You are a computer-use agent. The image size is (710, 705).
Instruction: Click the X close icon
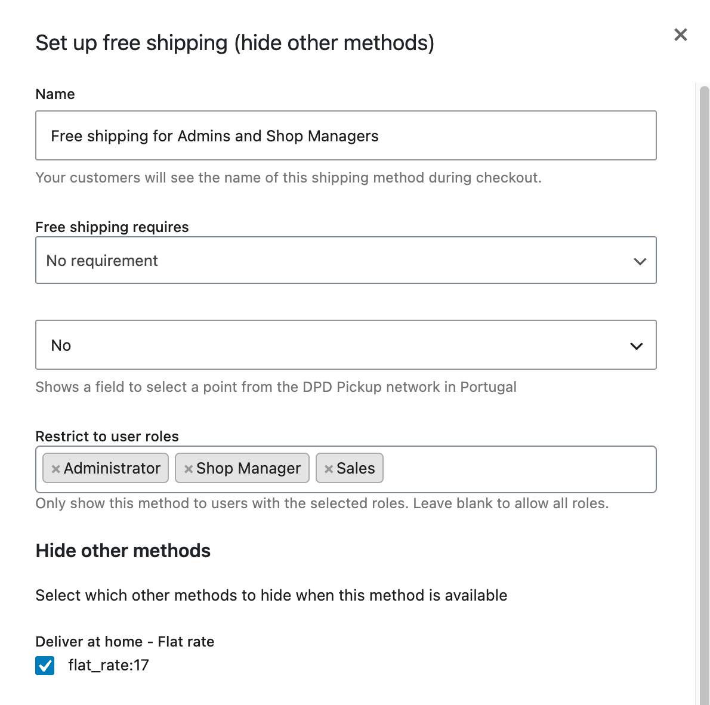pos(680,35)
